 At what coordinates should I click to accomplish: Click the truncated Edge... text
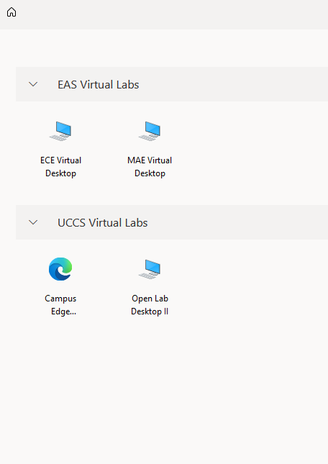tap(63, 311)
